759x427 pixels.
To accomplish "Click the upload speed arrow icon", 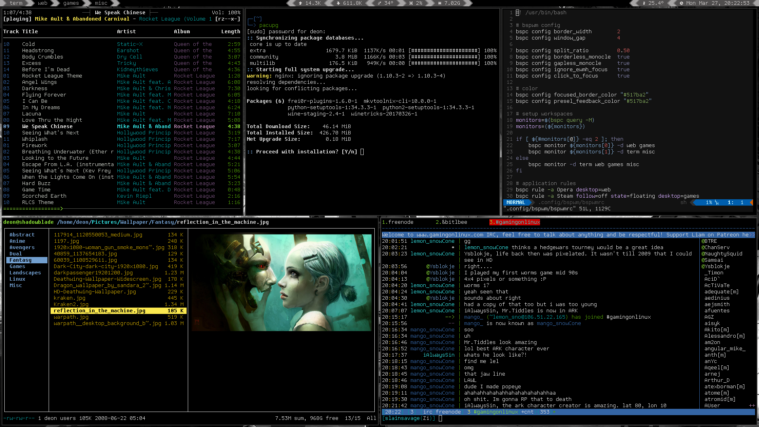I will coord(300,3).
